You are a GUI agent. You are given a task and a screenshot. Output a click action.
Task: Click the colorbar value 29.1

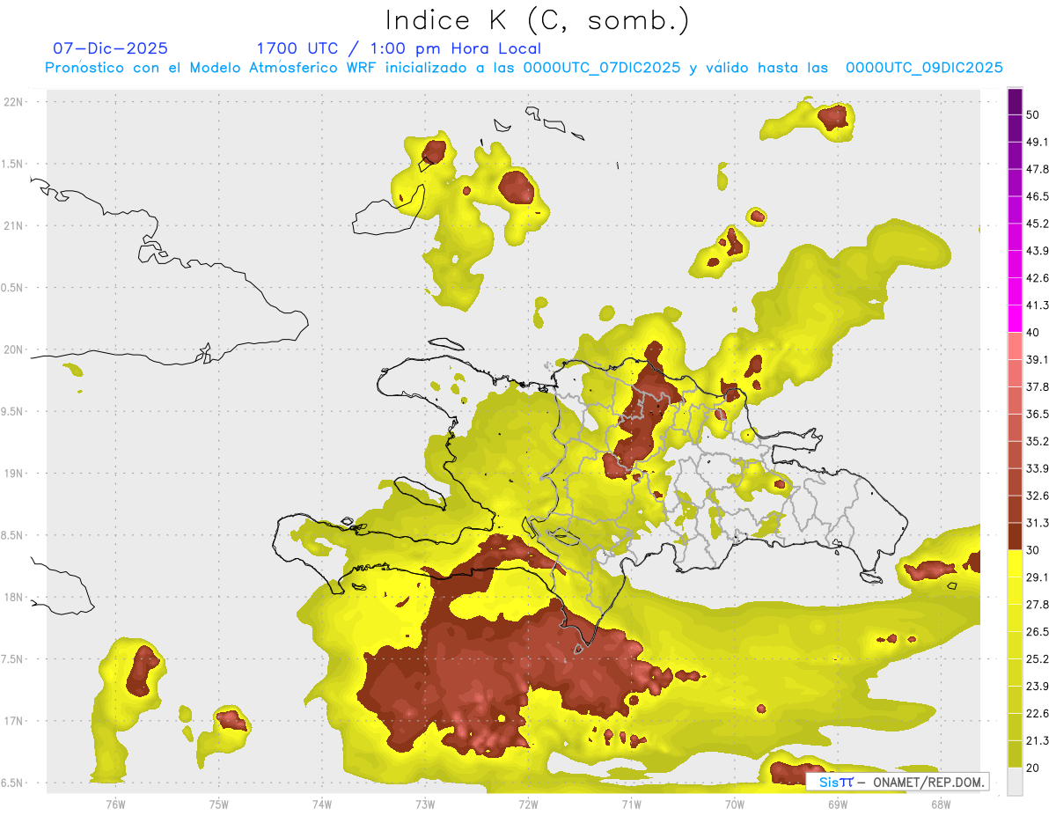click(x=1038, y=577)
